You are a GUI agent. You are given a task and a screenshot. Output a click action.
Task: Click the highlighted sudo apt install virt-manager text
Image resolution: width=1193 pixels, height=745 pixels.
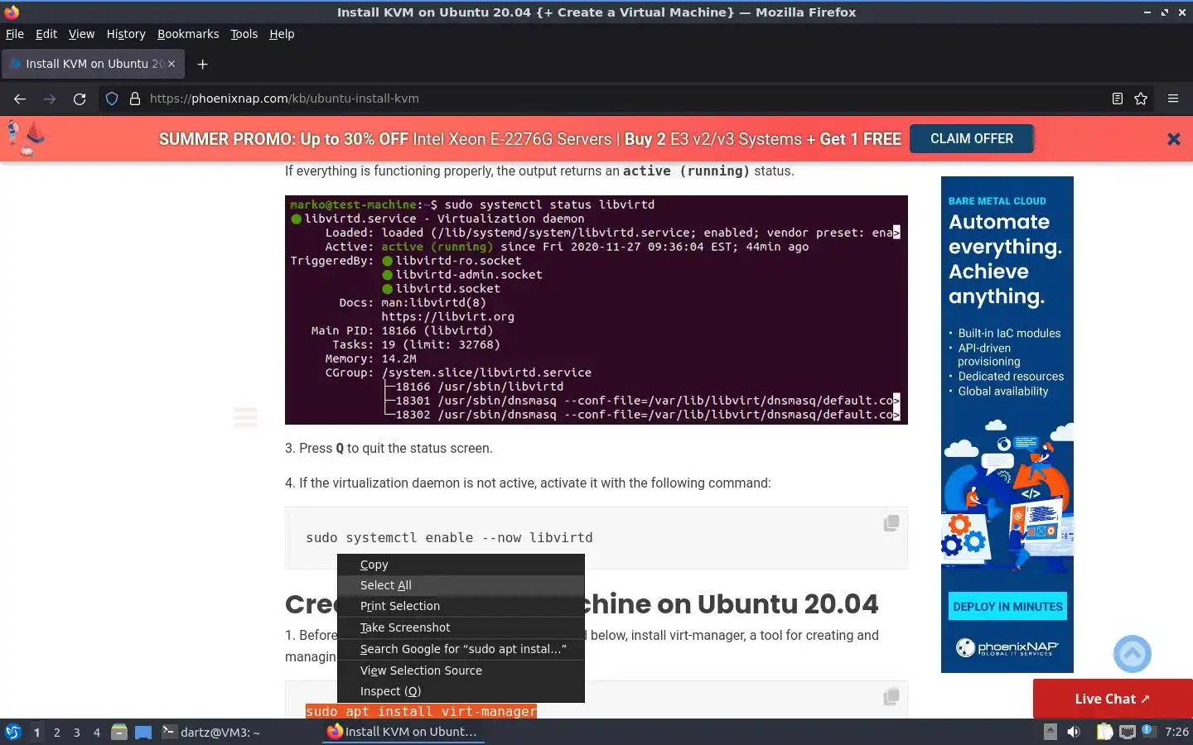(421, 711)
